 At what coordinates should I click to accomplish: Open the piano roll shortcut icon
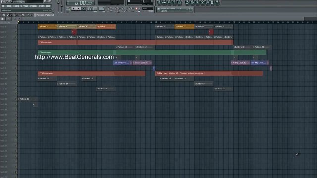point(169,2)
